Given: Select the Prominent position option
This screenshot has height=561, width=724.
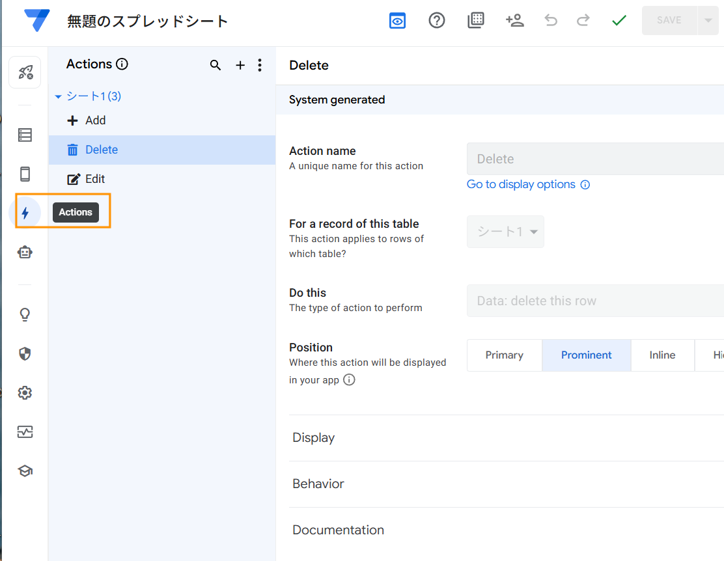Looking at the screenshot, I should pyautogui.click(x=586, y=355).
